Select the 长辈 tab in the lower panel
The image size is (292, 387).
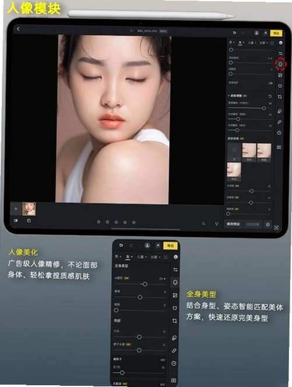point(155,257)
